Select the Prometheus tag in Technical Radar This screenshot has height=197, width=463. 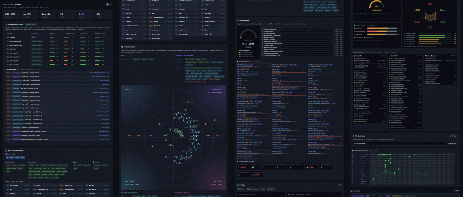136,59
